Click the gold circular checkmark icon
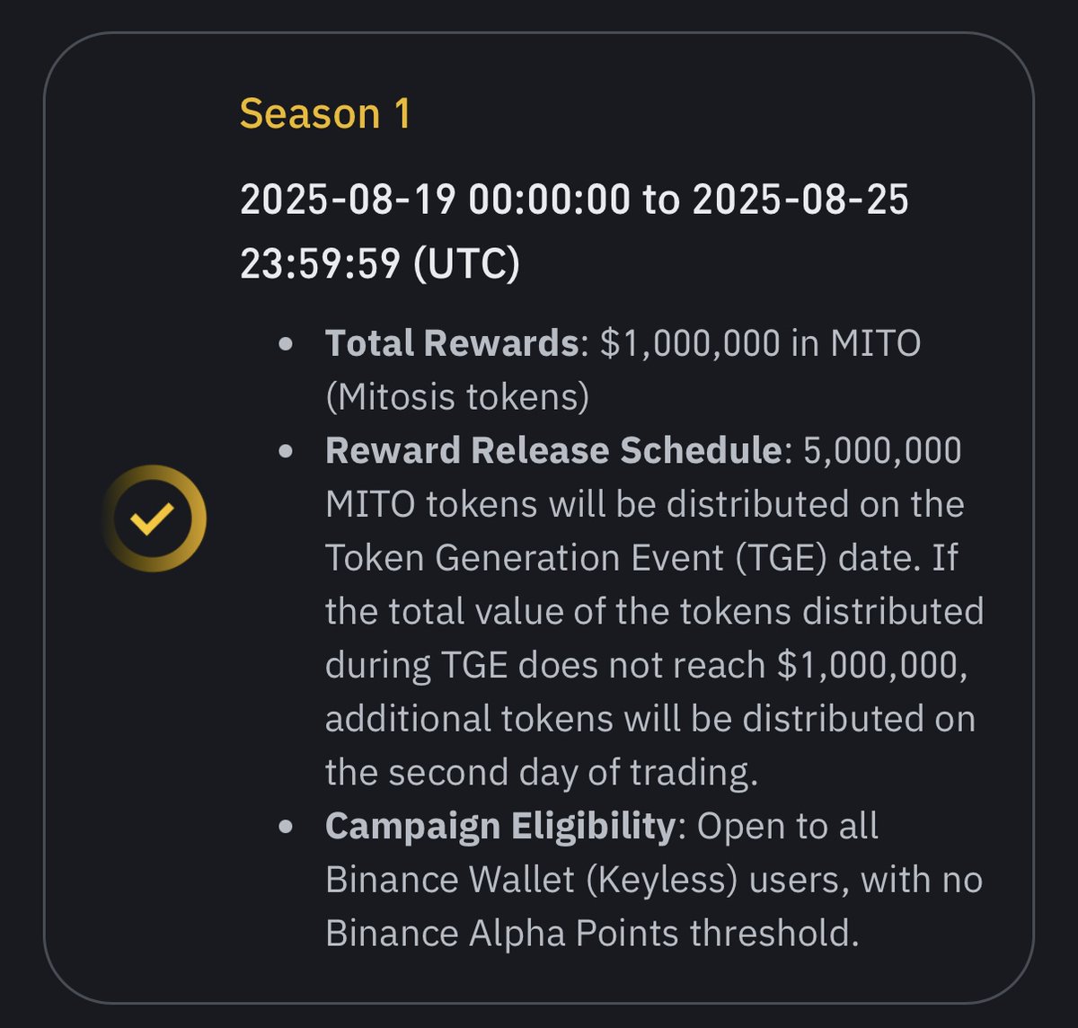Screen dimensions: 1078x1028 point(153,518)
